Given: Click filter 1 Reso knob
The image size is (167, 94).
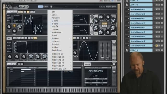Looking at the screenshot, I should pyautogui.click(x=101, y=17).
